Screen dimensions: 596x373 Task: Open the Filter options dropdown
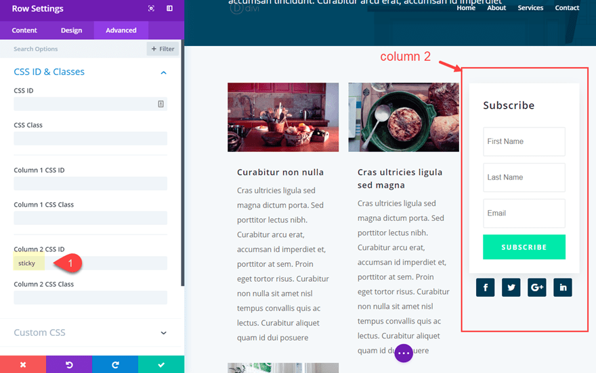[163, 49]
